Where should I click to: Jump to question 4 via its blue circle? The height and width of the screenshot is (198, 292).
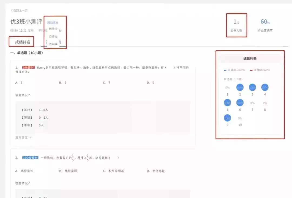pyautogui.click(x=265, y=87)
